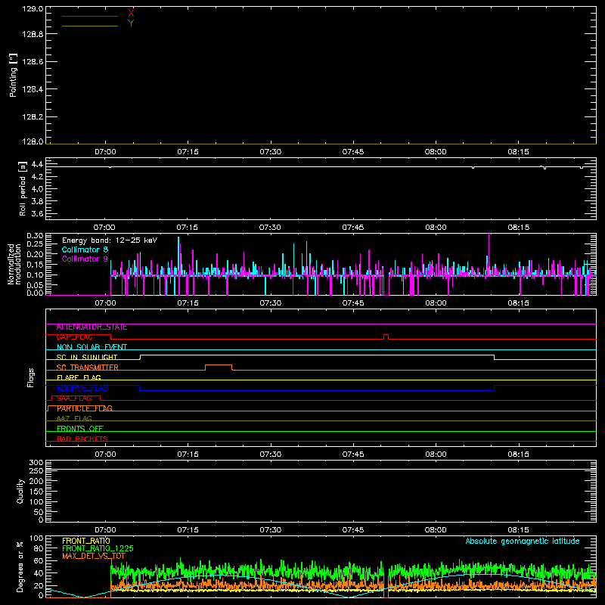Click the magenta 'Collimator 9' legend entry

tap(85, 259)
